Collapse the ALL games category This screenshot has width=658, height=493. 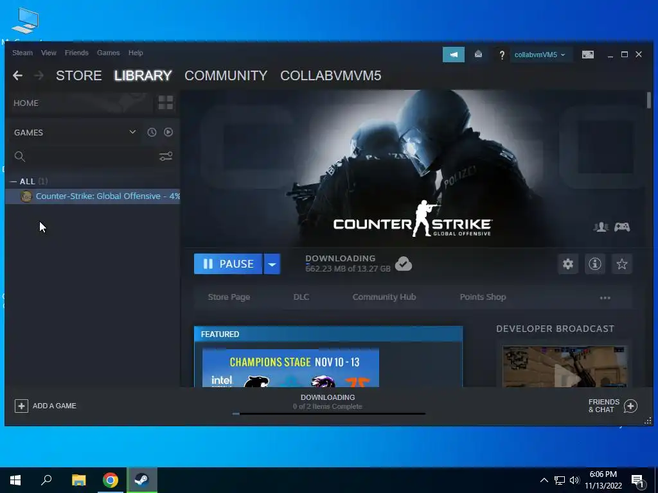tap(13, 182)
